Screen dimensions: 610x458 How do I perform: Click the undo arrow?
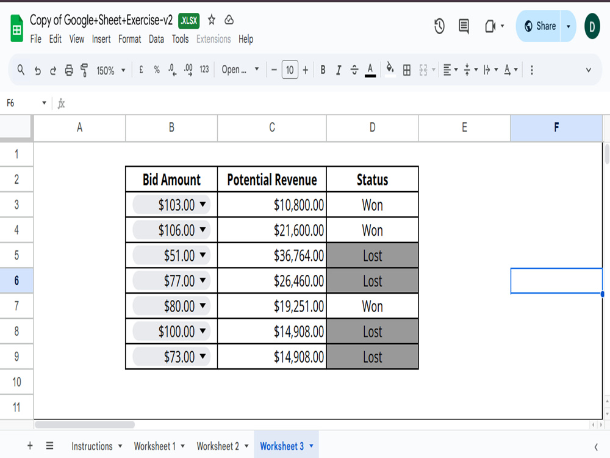37,70
